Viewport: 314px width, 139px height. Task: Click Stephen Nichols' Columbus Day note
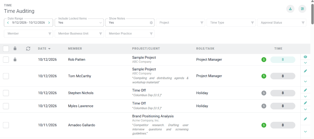(x=147, y=95)
